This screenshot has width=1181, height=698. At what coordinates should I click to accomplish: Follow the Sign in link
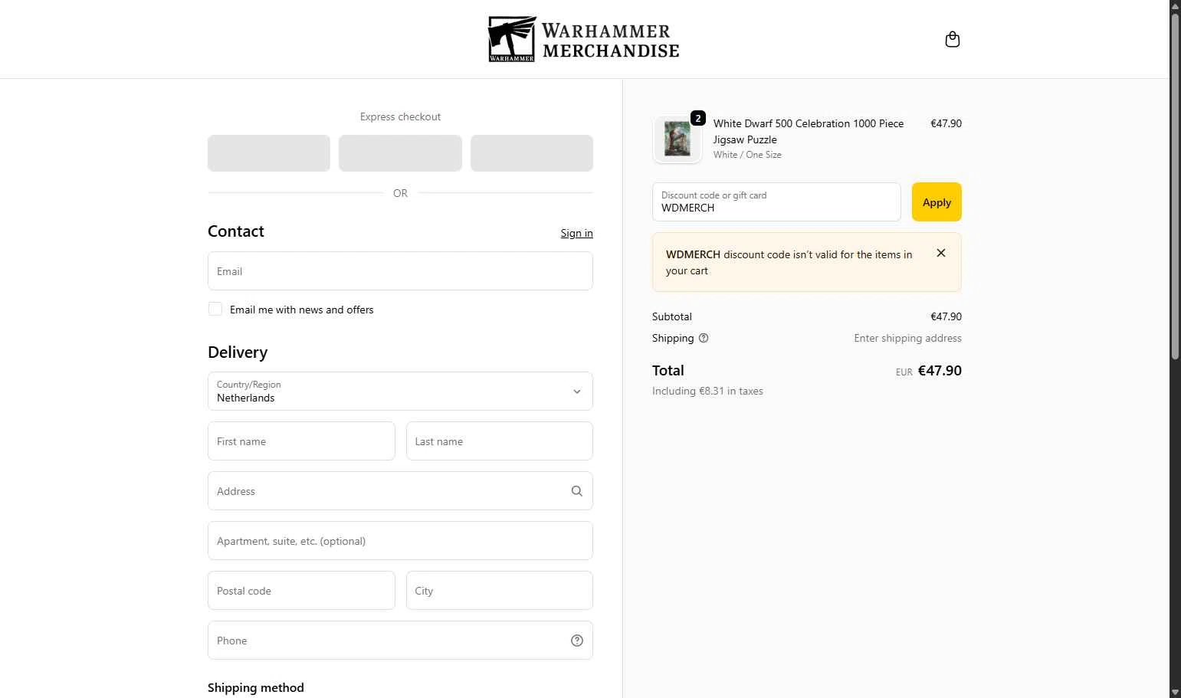pos(576,233)
